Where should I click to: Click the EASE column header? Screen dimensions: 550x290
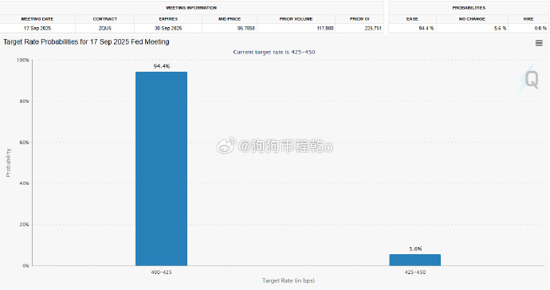point(412,19)
